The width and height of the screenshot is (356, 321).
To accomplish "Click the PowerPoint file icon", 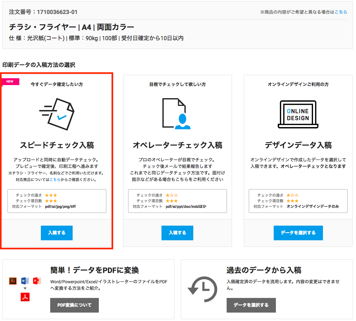I will 37,281.
